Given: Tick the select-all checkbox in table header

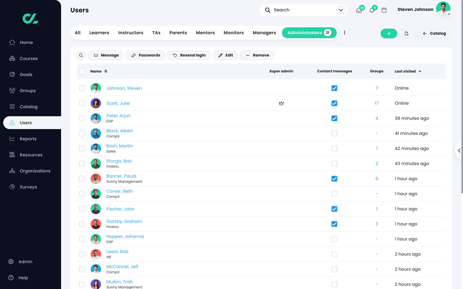Looking at the screenshot, I should pos(82,71).
